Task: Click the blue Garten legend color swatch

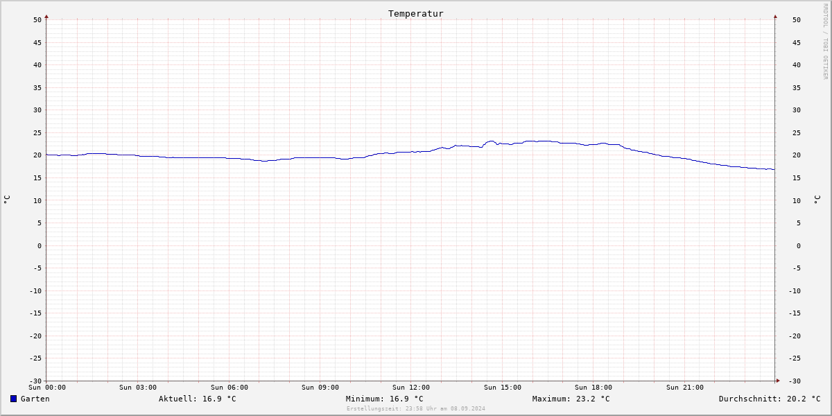Action: [13, 399]
